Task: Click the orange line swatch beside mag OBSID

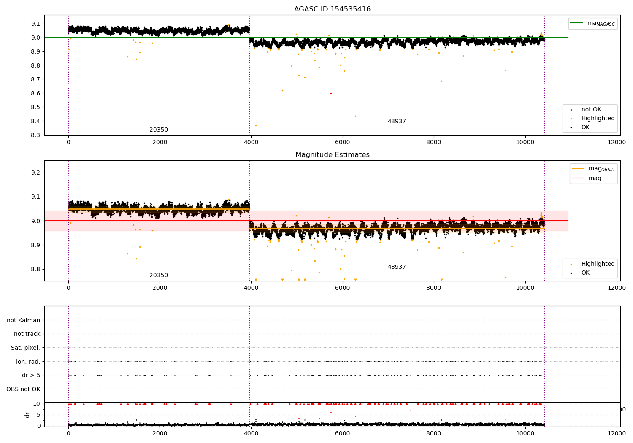Action: coord(578,168)
